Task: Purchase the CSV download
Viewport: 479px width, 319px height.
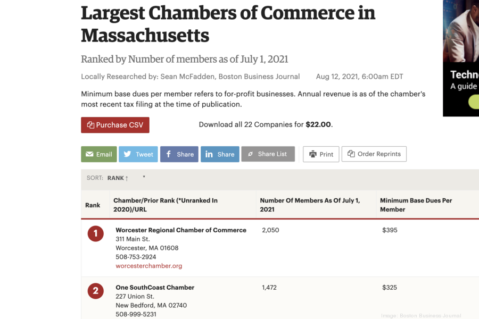Action: pos(115,125)
